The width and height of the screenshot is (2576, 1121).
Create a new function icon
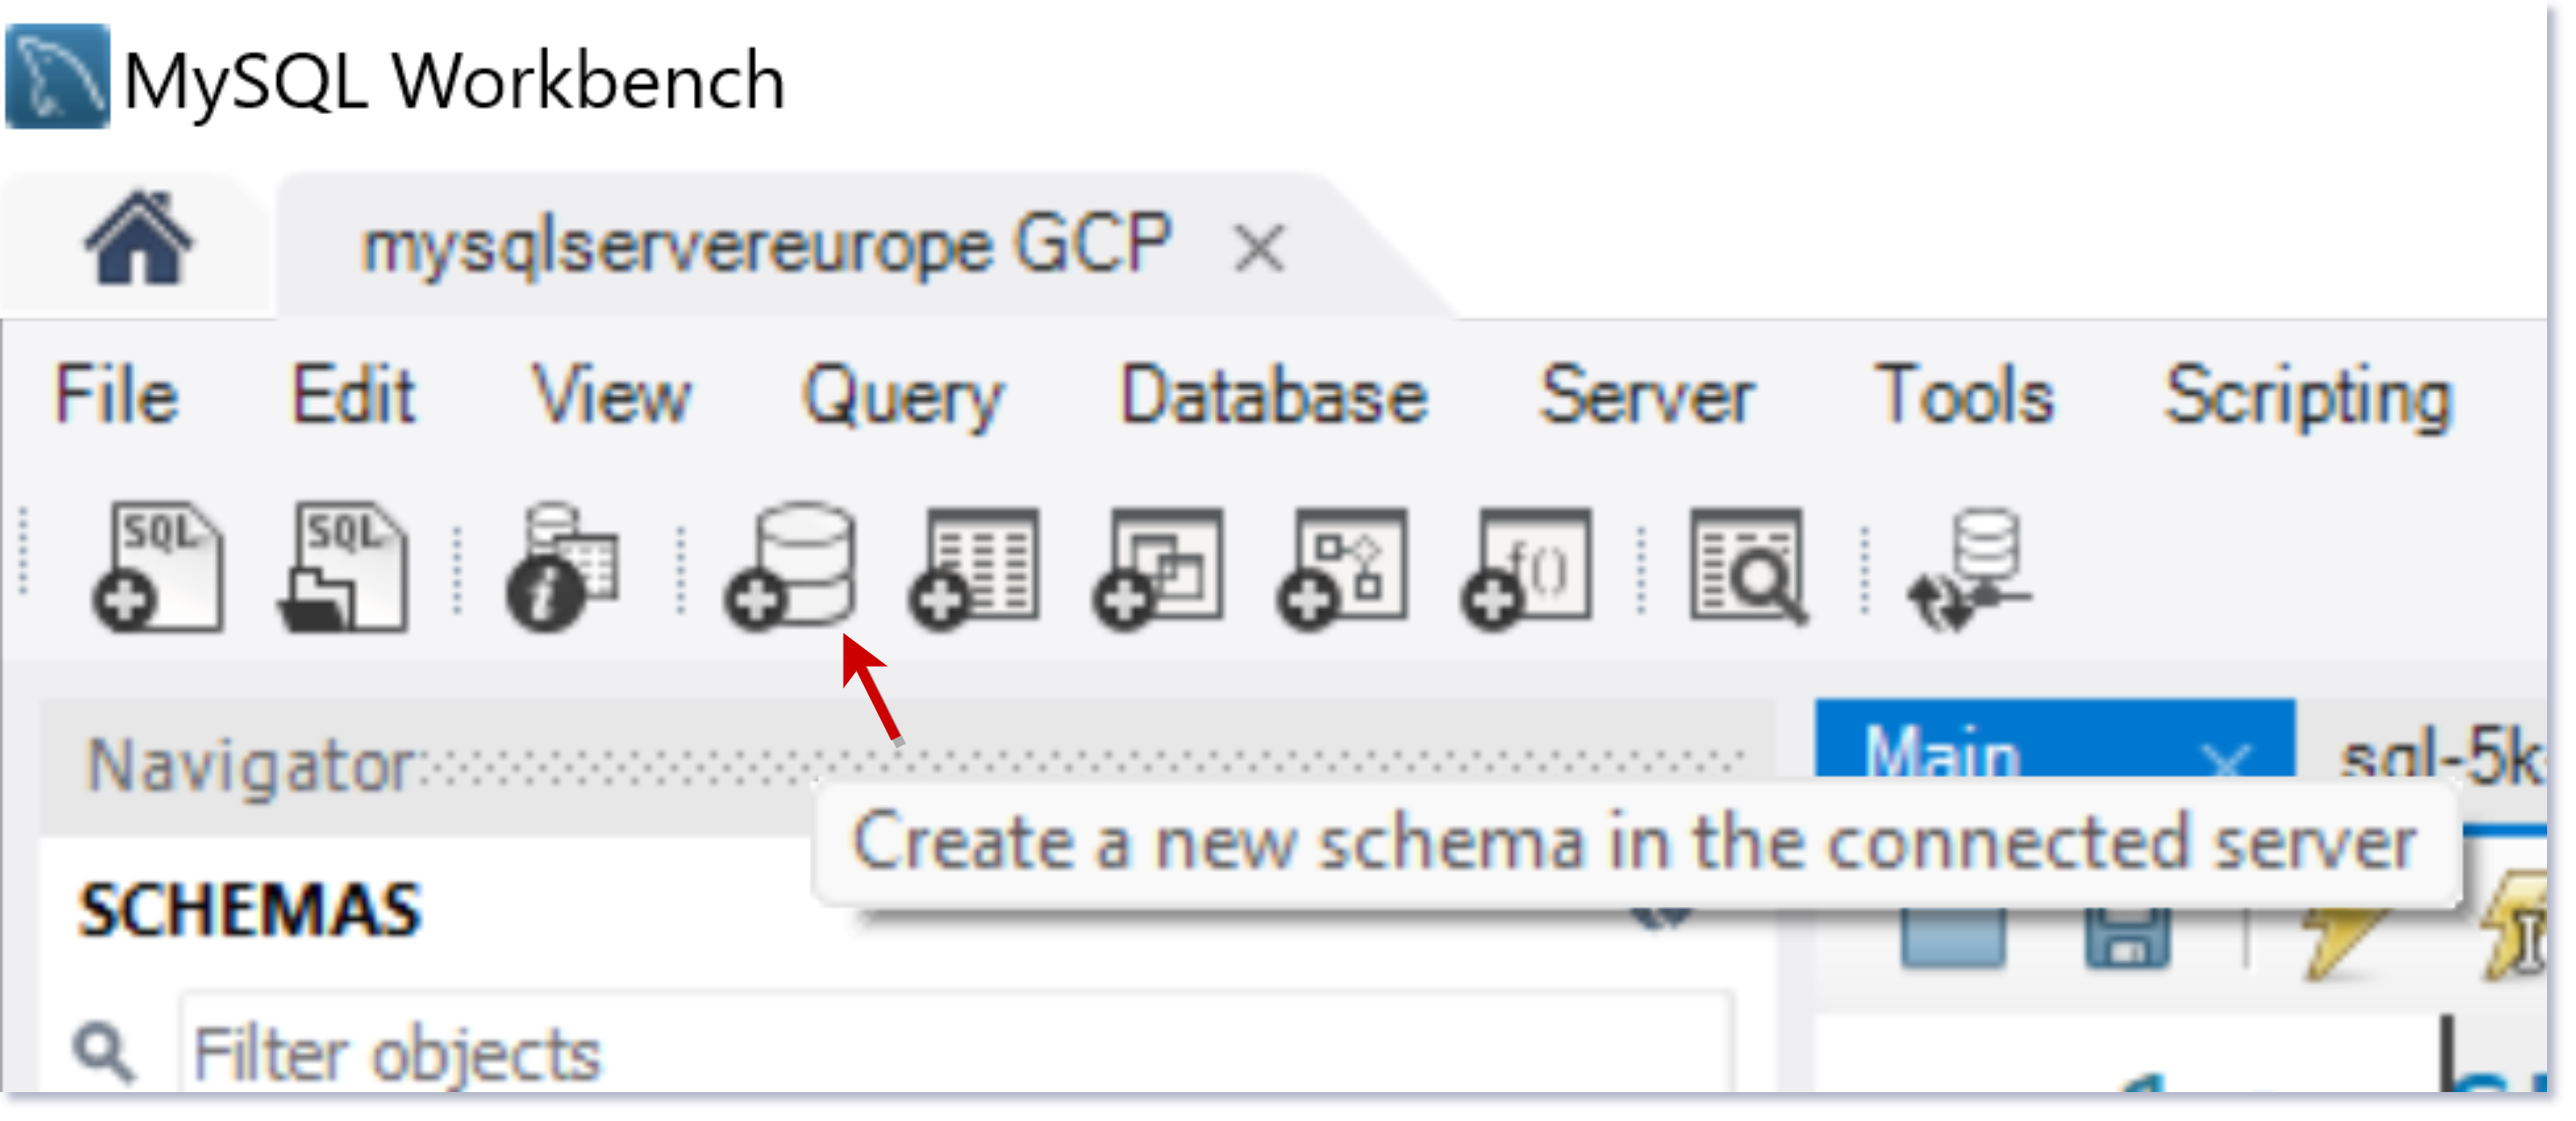(x=1527, y=567)
